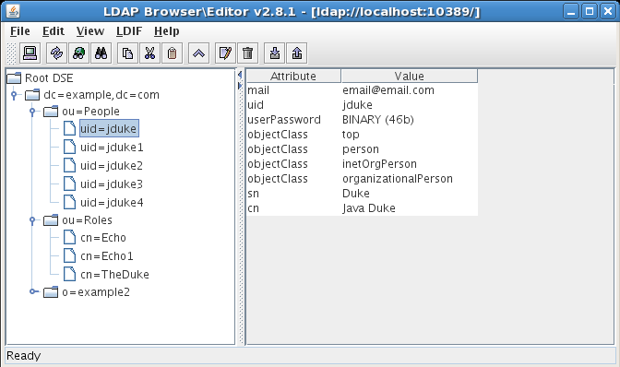Click the Delete trash can icon
This screenshot has height=367, width=620.
pyautogui.click(x=247, y=53)
